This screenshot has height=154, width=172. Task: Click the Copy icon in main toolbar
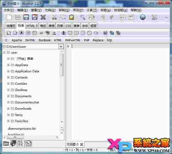(x=63, y=17)
